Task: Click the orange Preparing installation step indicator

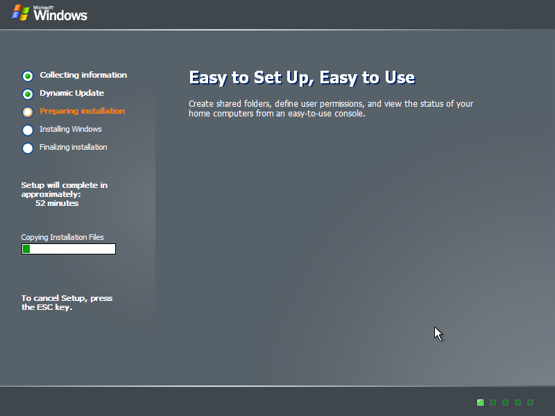Action: 28,112
